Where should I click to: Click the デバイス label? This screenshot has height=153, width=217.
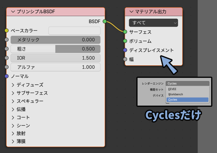[158, 95]
